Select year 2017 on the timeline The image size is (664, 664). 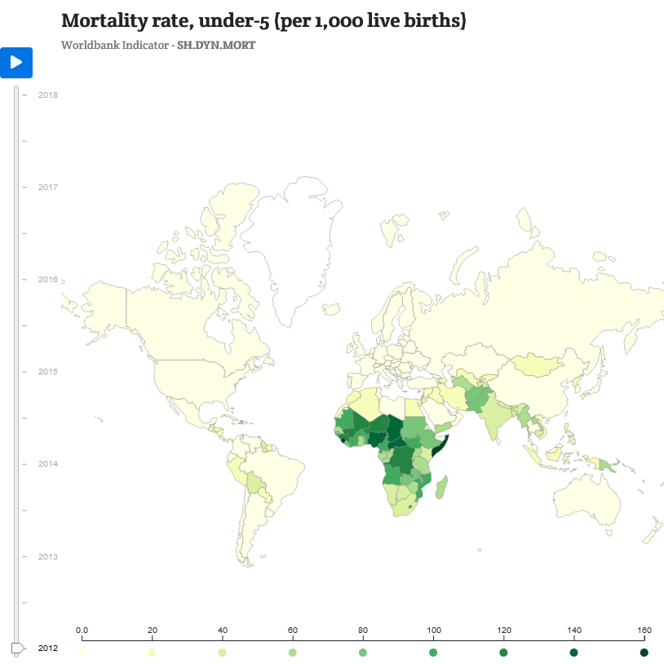49,187
